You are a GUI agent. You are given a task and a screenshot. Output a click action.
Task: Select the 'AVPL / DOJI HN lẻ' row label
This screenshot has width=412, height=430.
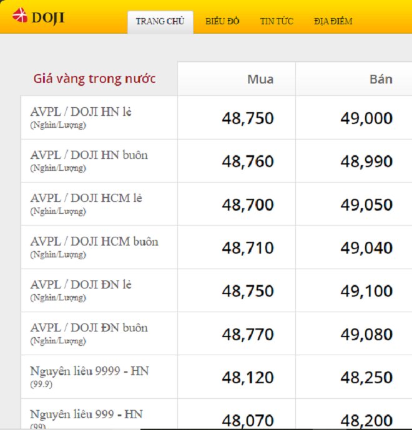[81, 112]
